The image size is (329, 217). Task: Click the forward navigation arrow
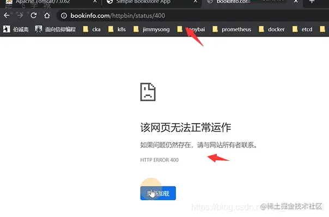[x=20, y=15]
